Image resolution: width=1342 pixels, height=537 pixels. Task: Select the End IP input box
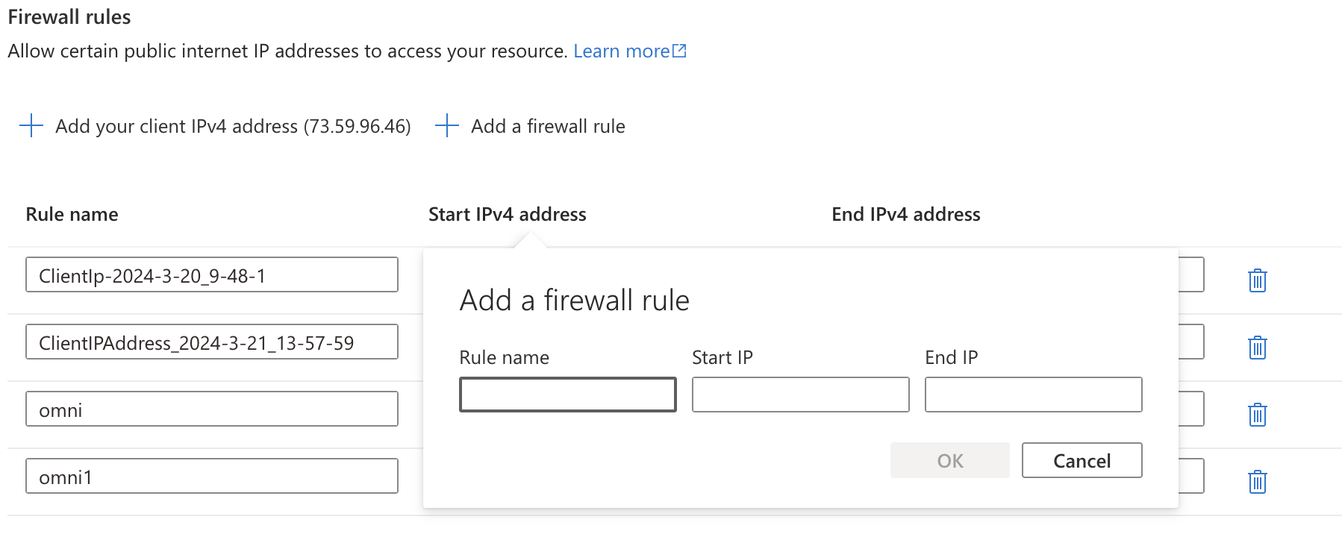click(1033, 395)
